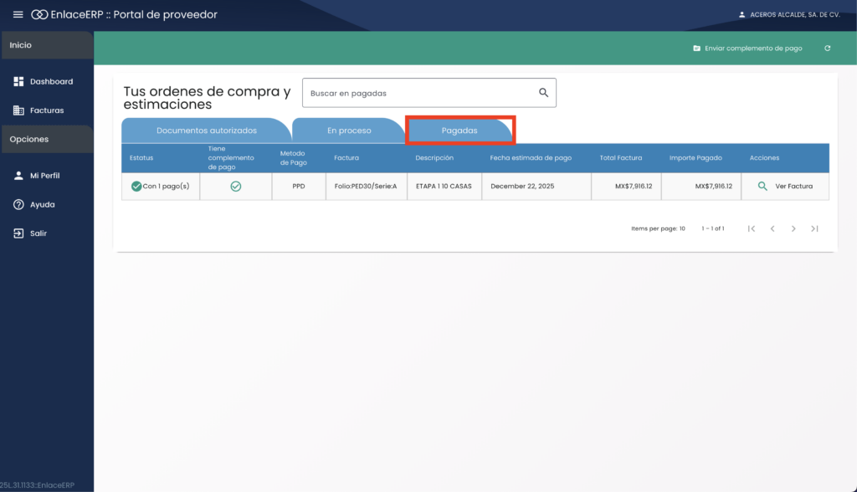The height and width of the screenshot is (492, 857).
Task: Click the Facturas table icon
Action: point(18,110)
